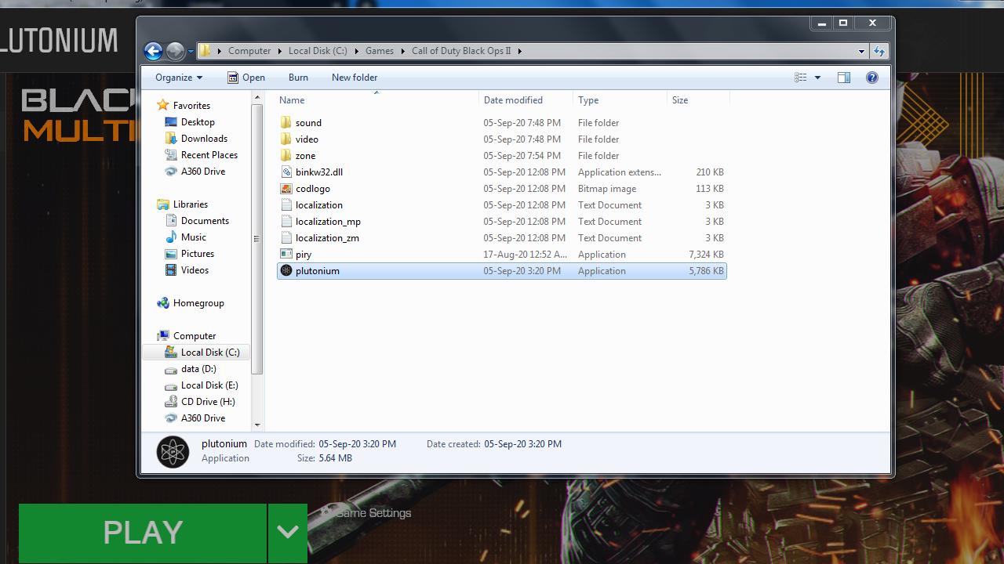Open data (D:) drive
This screenshot has height=564, width=1004.
pyautogui.click(x=198, y=369)
